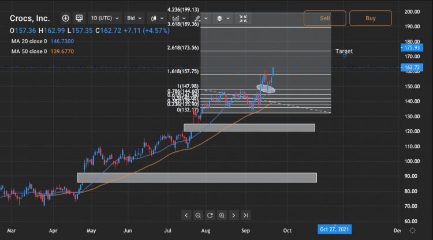Screen dimensions: 433x240
Task: Click the Oct 27, 2021 date marker
Action: pos(334,229)
